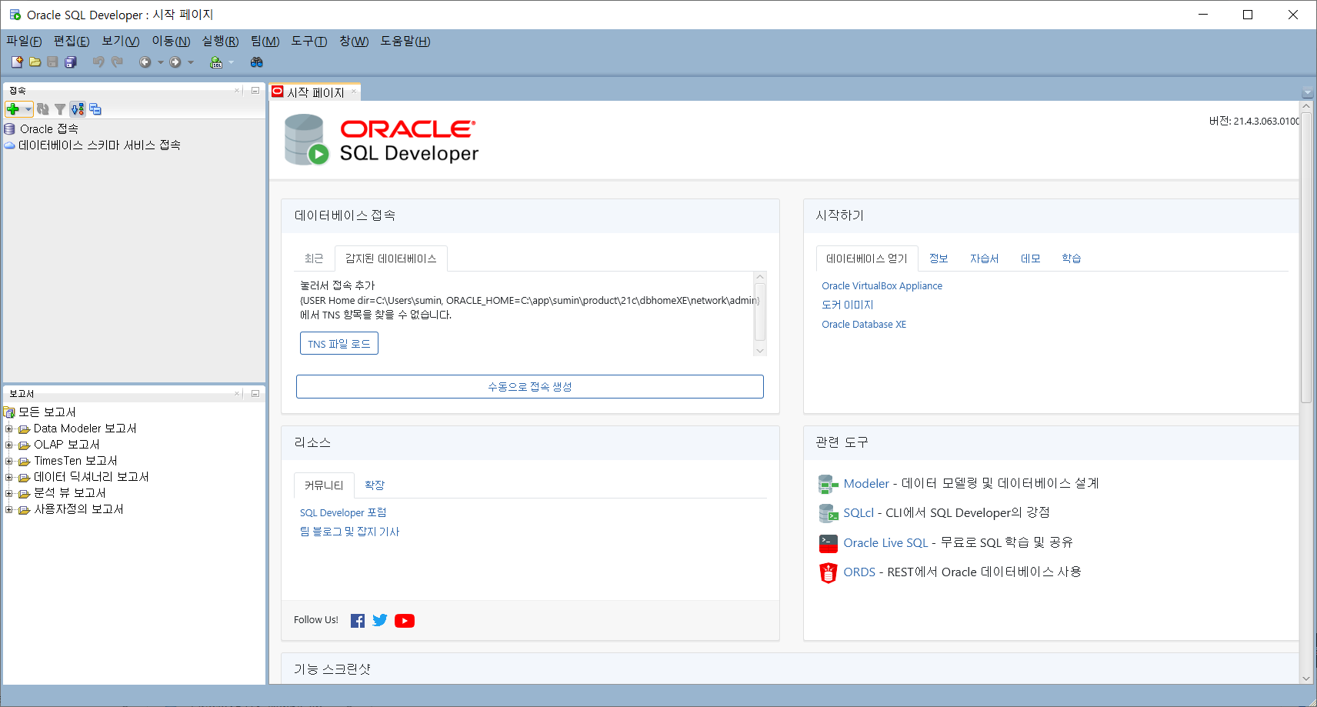Open the Back button history dropdown arrow
This screenshot has width=1317, height=707.
(x=160, y=62)
